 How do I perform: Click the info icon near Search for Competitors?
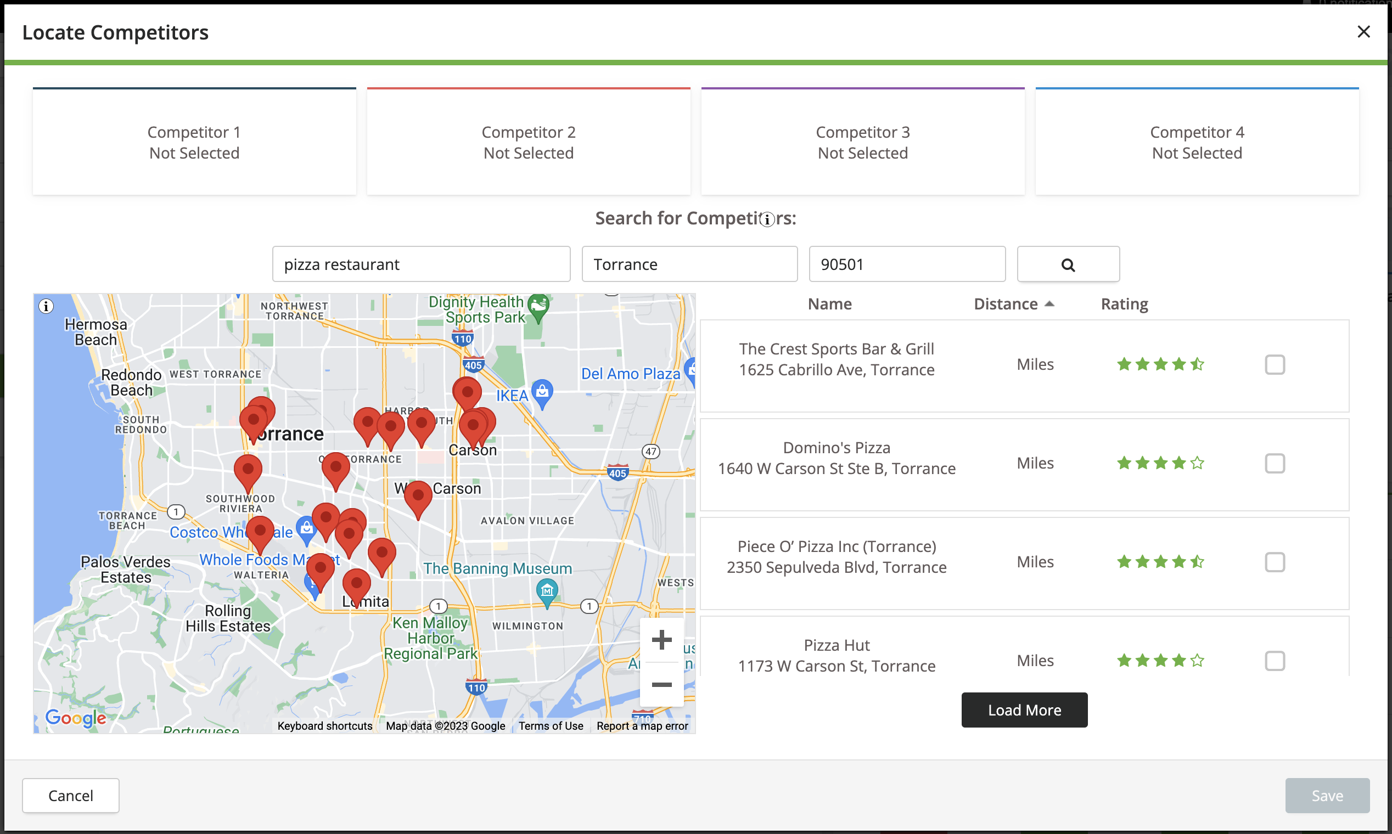(x=767, y=219)
